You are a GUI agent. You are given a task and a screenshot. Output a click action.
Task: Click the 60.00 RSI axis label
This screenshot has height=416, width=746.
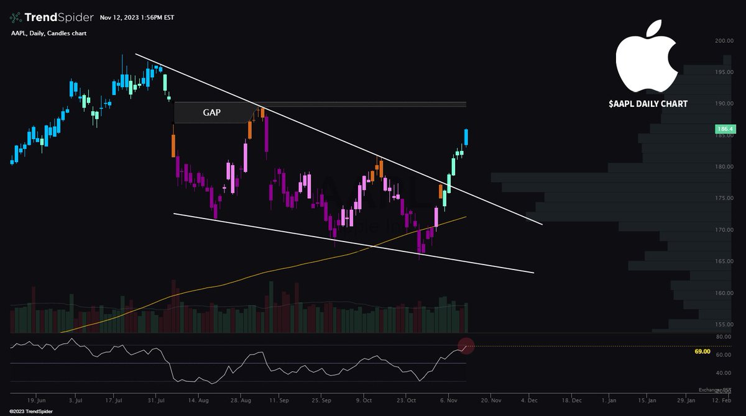pyautogui.click(x=723, y=355)
